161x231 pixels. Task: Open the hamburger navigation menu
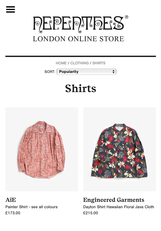(x=11, y=9)
